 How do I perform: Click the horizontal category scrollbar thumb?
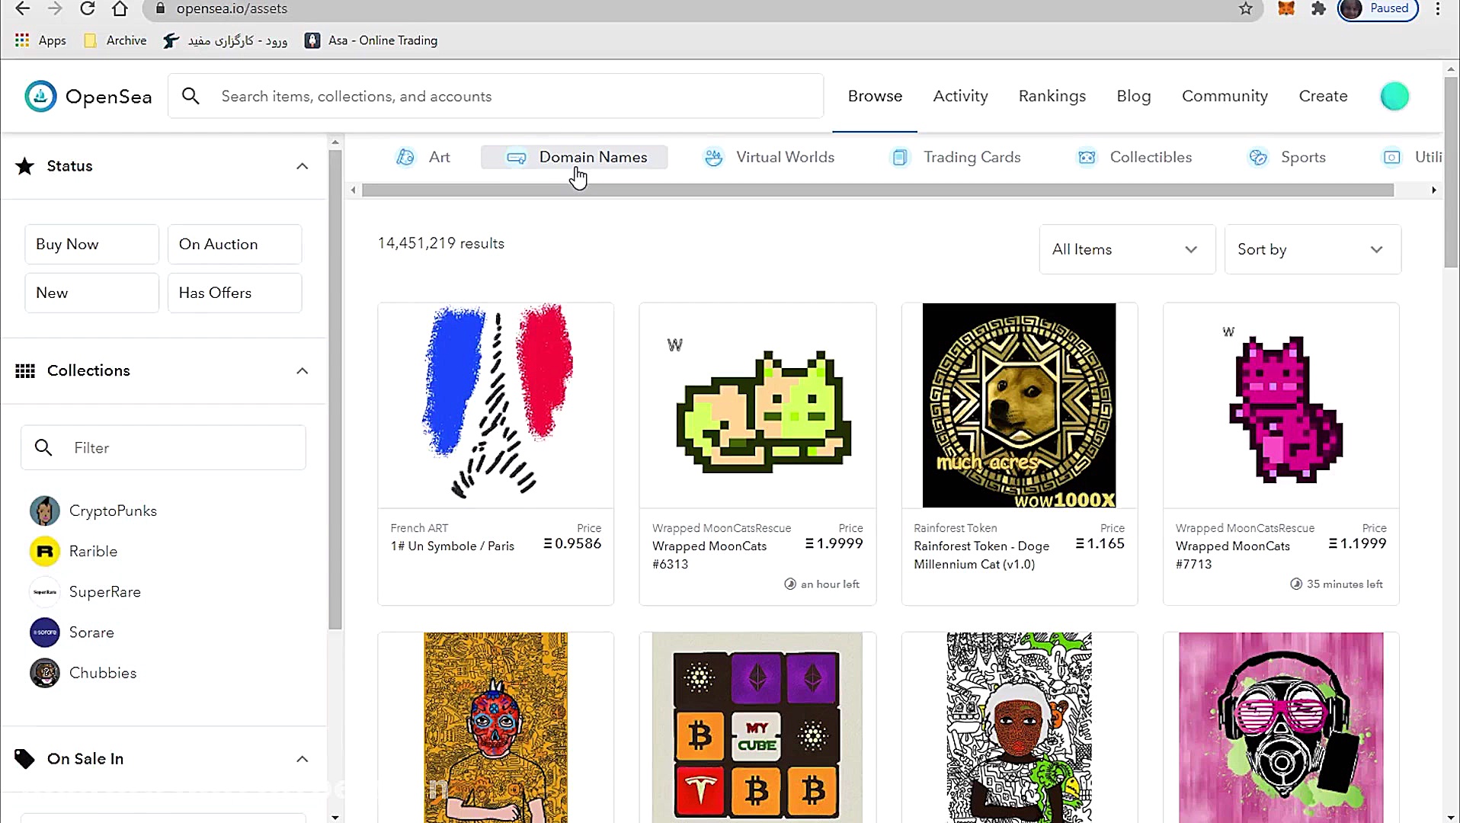tap(878, 190)
